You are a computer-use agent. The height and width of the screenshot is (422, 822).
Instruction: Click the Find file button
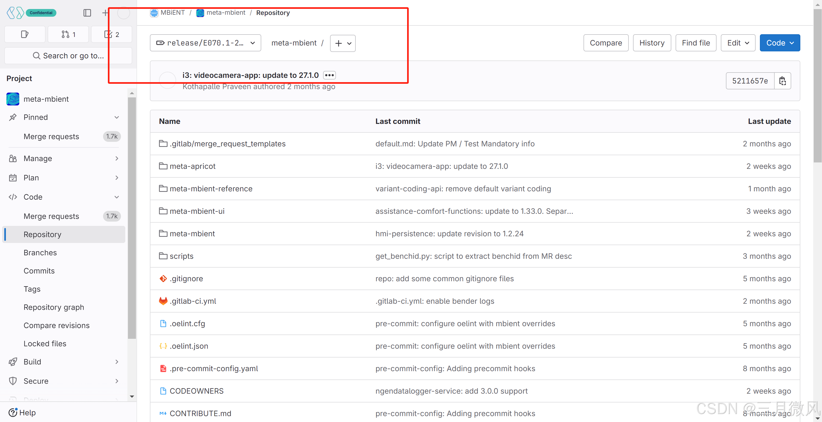[x=696, y=43]
